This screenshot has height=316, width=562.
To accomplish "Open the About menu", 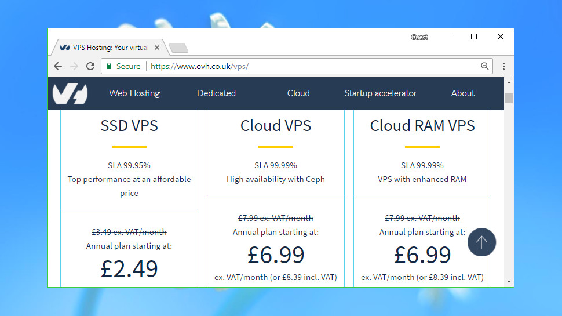I will point(463,93).
